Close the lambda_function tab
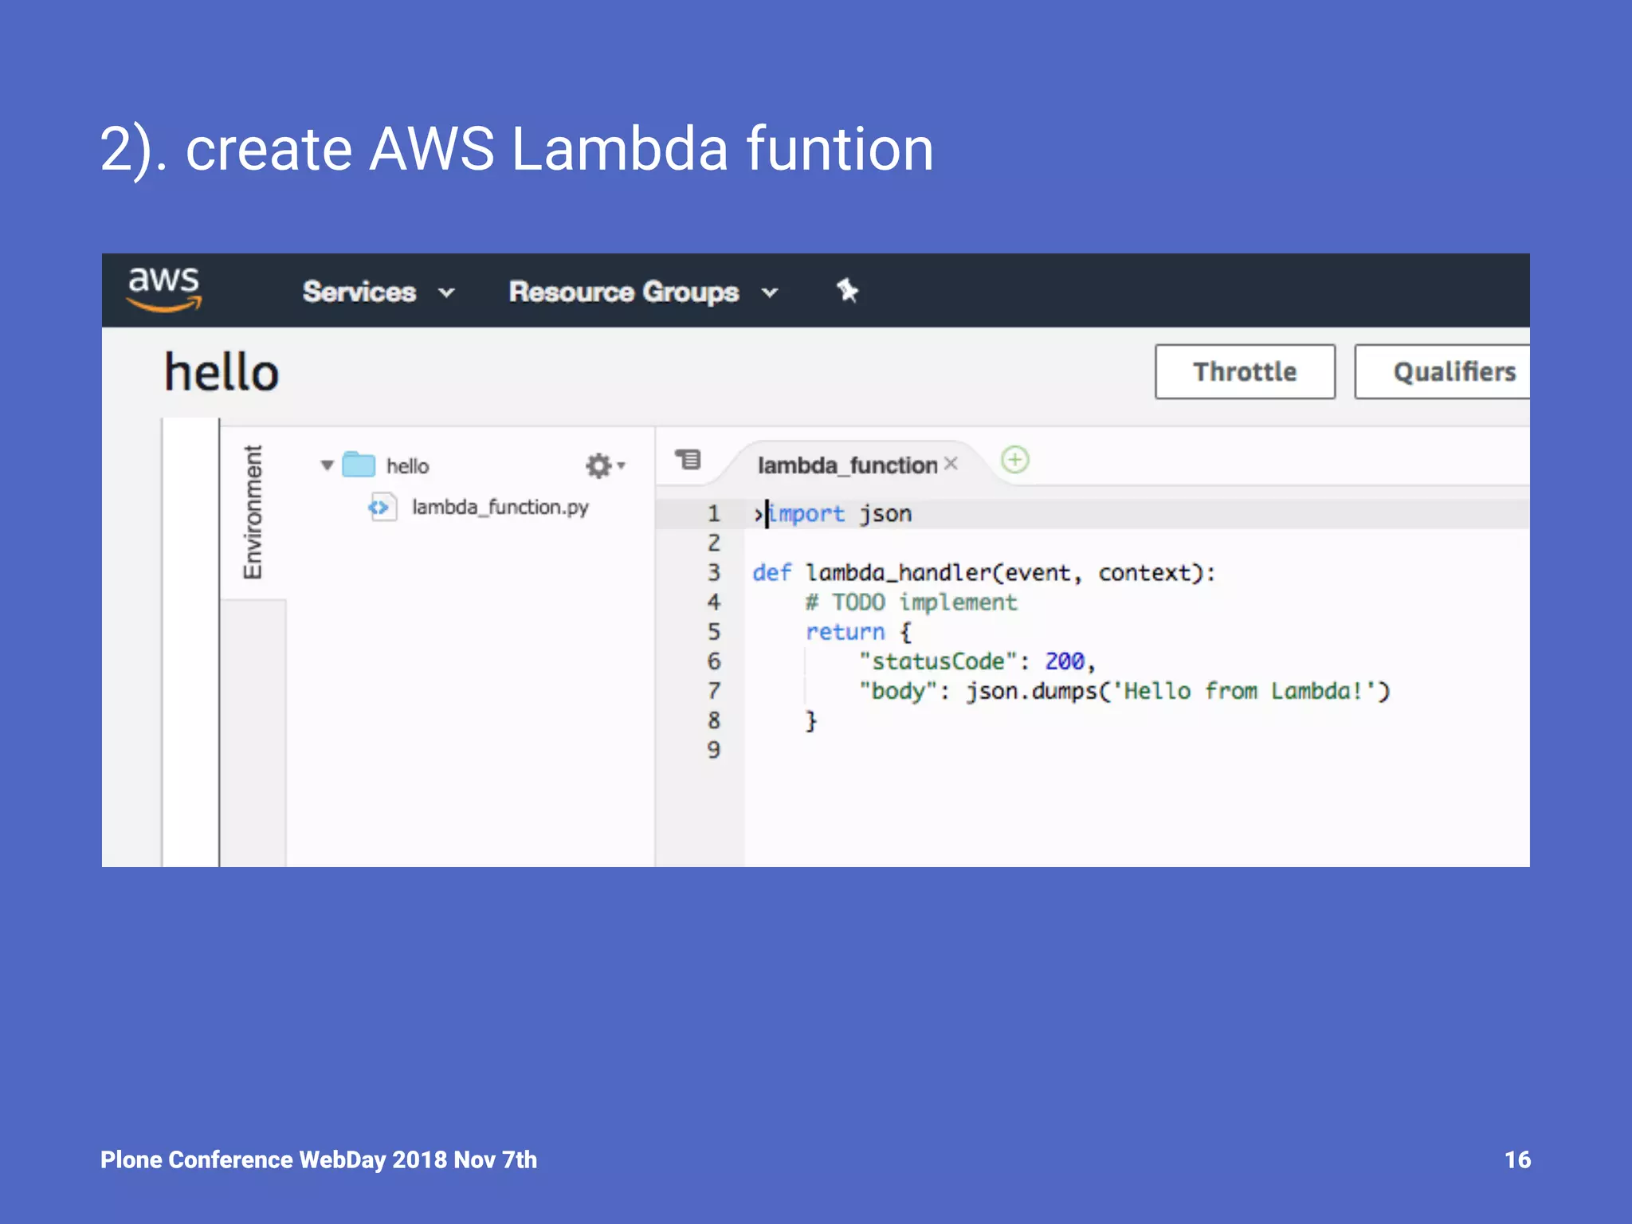 pyautogui.click(x=951, y=464)
